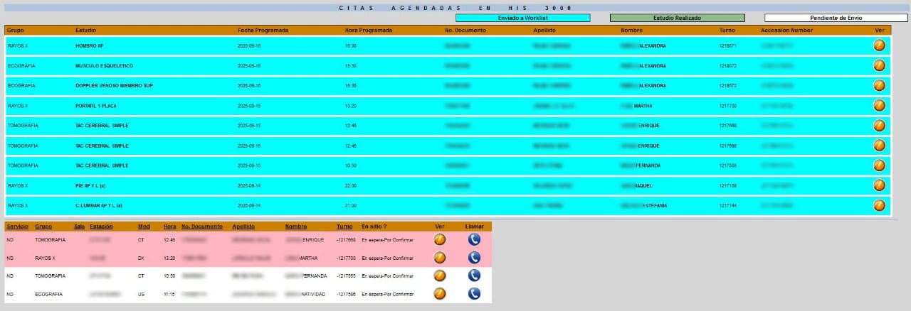Select the TAC CEREBRAL SIMPLE 10:50 row
Screen dimensions: 911x311
[x=103, y=165]
